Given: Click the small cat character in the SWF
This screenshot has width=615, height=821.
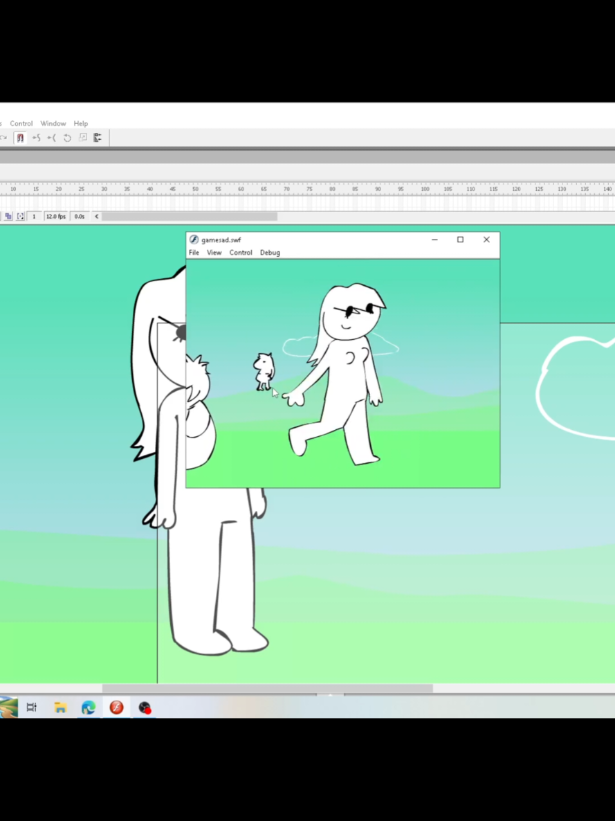Looking at the screenshot, I should 264,372.
